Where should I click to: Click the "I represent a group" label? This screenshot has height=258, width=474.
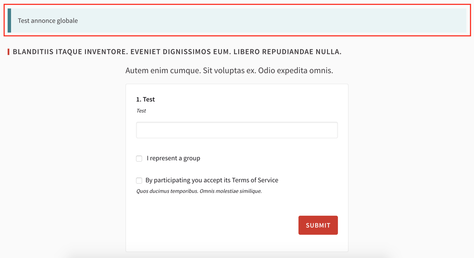point(173,158)
